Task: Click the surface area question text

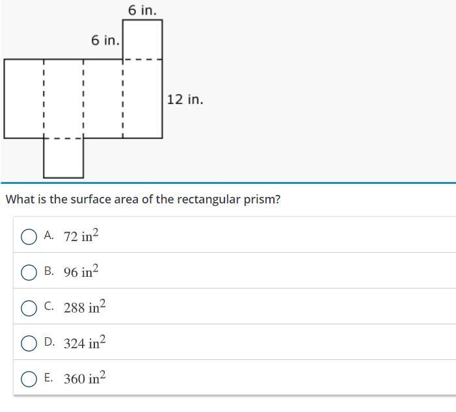Action: 143,200
